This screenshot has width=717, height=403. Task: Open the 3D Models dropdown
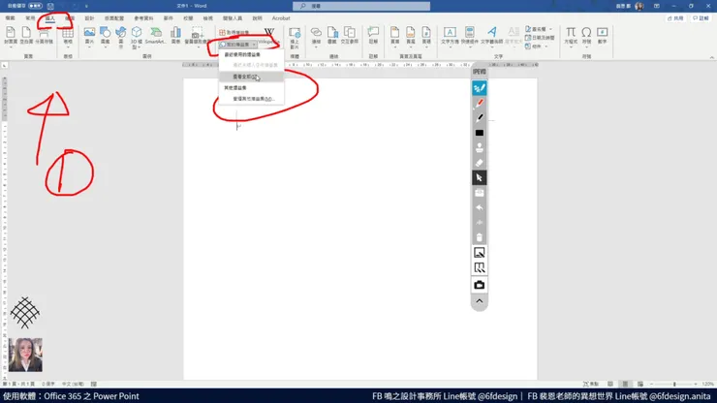tap(137, 38)
